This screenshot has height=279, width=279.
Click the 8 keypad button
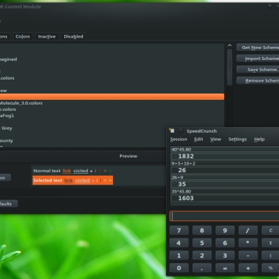[202, 230]
